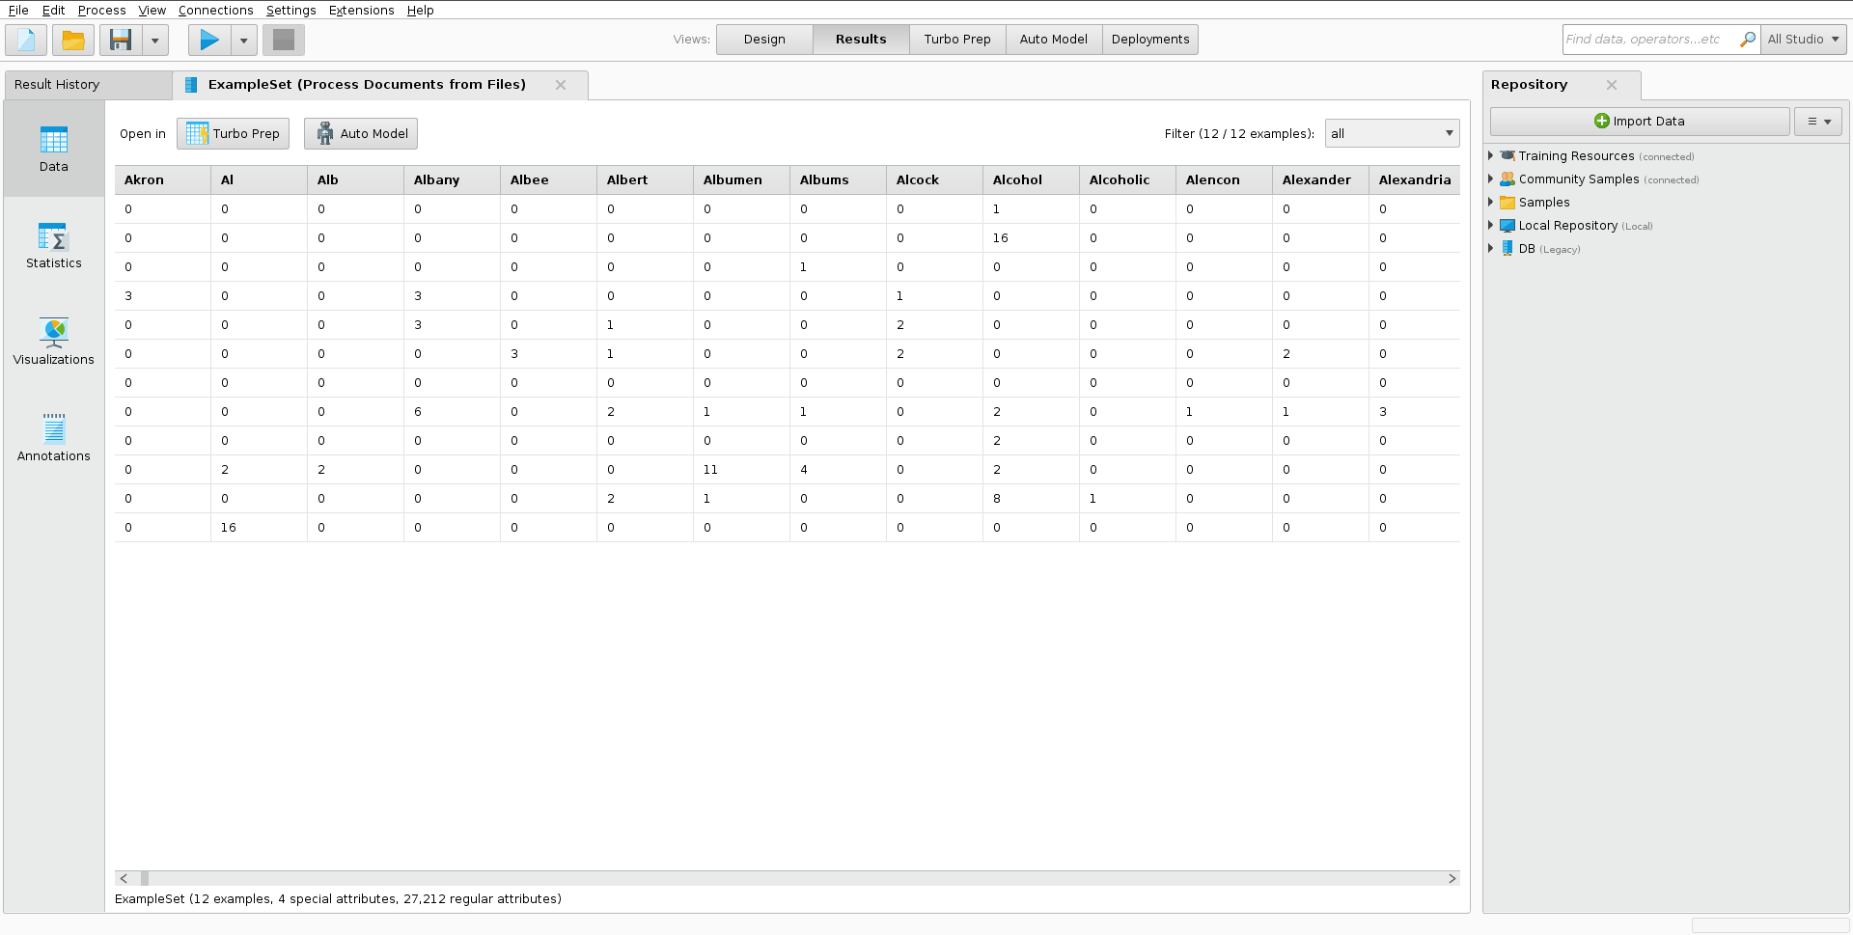Image resolution: width=1853 pixels, height=935 pixels.
Task: Click the Import Data button
Action: tap(1639, 122)
